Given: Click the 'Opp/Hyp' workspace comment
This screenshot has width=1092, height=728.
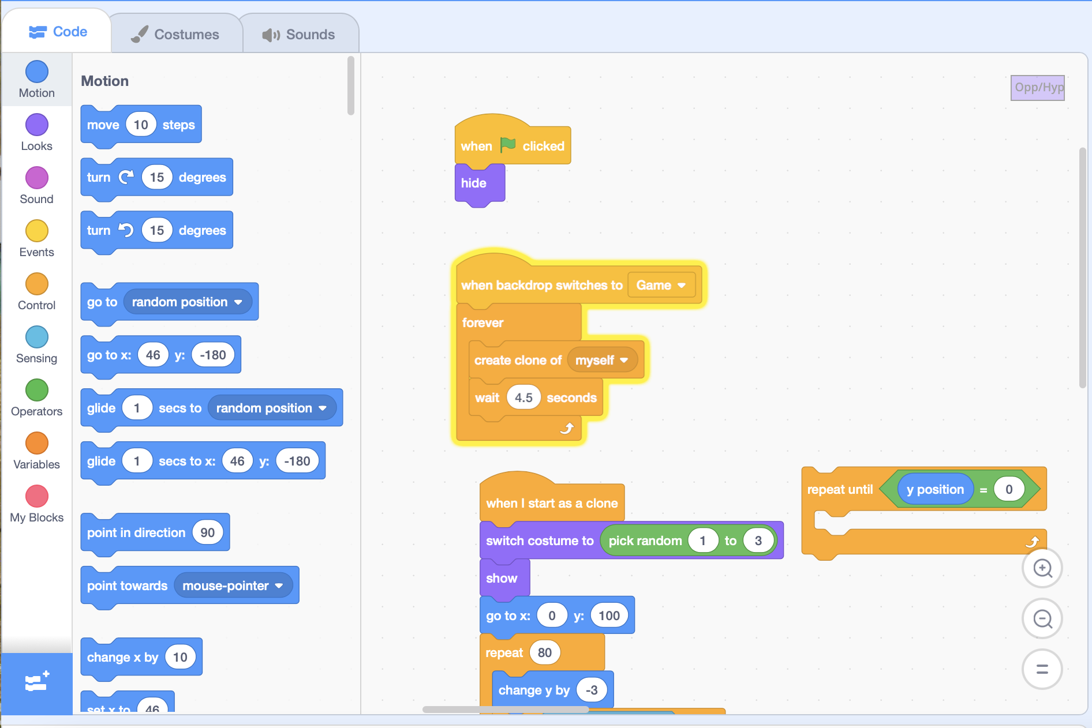Looking at the screenshot, I should pos(1038,88).
